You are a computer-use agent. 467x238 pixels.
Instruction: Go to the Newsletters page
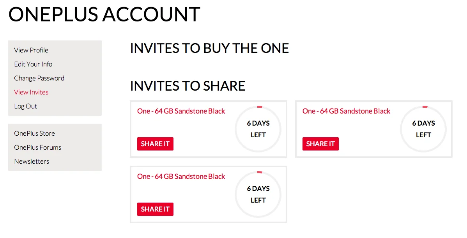[x=32, y=161]
